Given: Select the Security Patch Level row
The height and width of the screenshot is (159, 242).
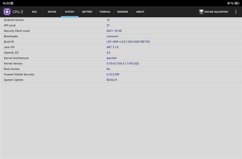Looking at the screenshot, I should coord(121,31).
